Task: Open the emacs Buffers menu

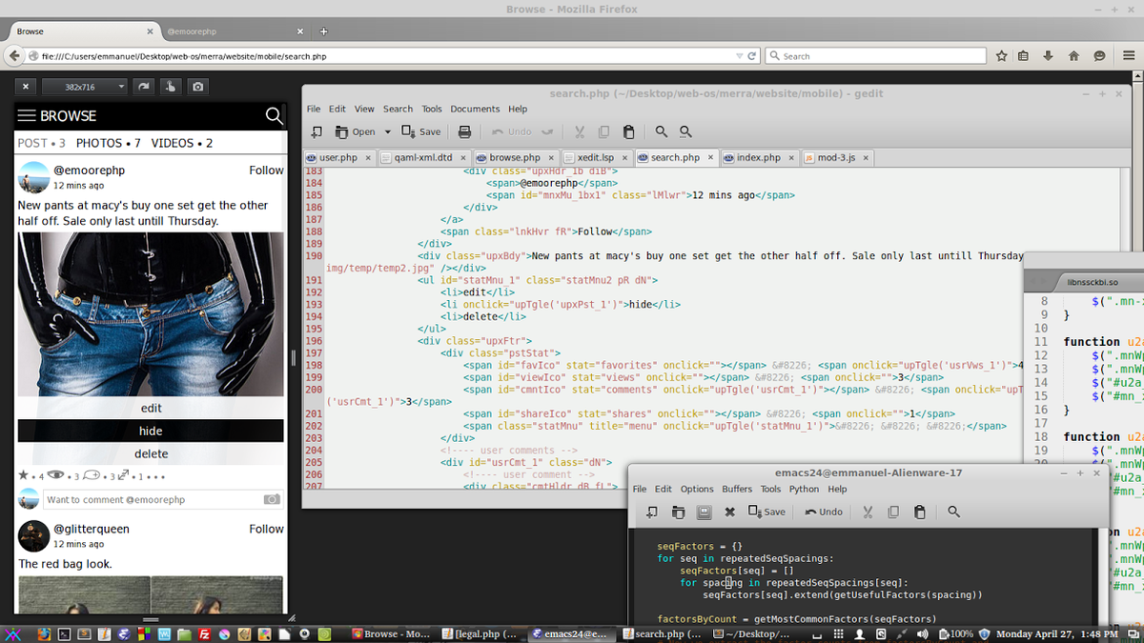Action: click(737, 489)
